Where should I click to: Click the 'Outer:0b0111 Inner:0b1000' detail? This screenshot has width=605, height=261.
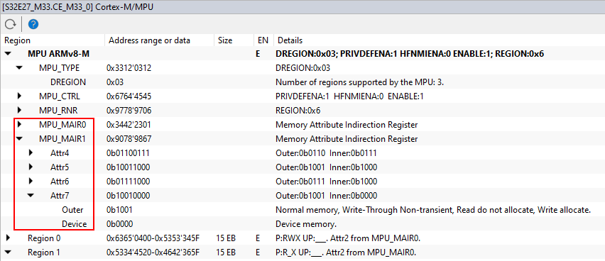[x=327, y=181]
